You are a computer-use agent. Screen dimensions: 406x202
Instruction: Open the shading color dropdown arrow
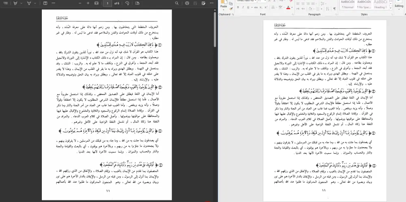tap(314, 9)
